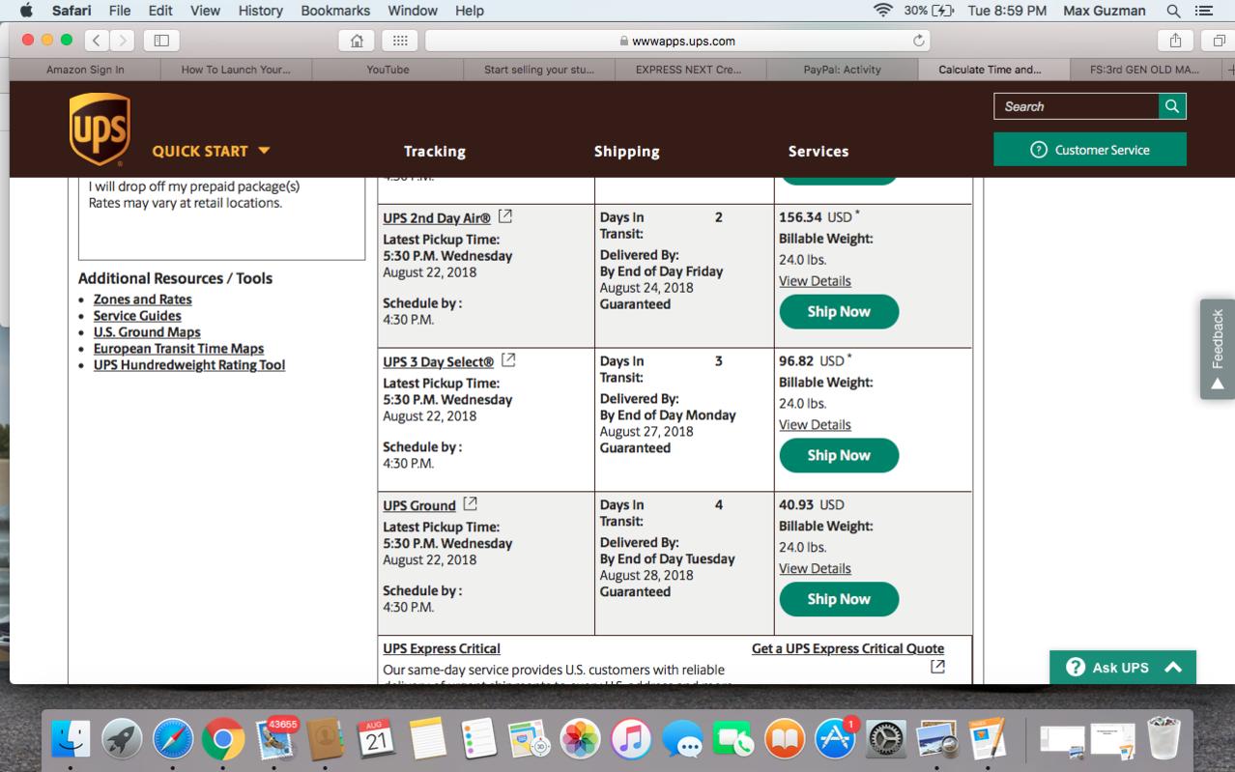Open the Feedback side tab
This screenshot has width=1235, height=772.
coord(1218,349)
